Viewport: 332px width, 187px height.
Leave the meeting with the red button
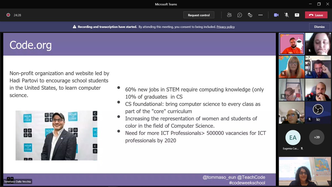pyautogui.click(x=316, y=15)
